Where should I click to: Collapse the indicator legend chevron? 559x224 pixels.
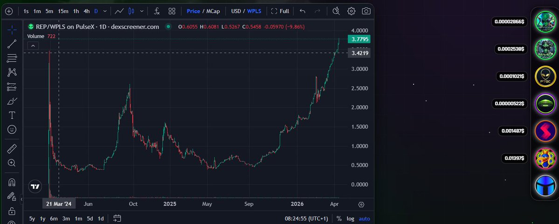(x=33, y=46)
